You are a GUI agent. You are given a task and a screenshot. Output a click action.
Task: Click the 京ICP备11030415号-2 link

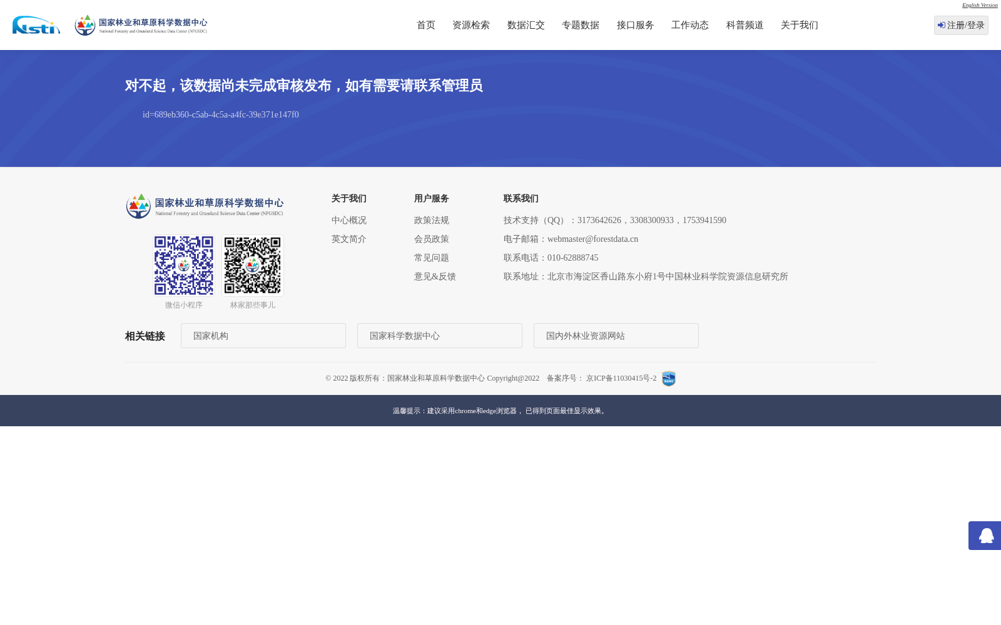pos(621,378)
